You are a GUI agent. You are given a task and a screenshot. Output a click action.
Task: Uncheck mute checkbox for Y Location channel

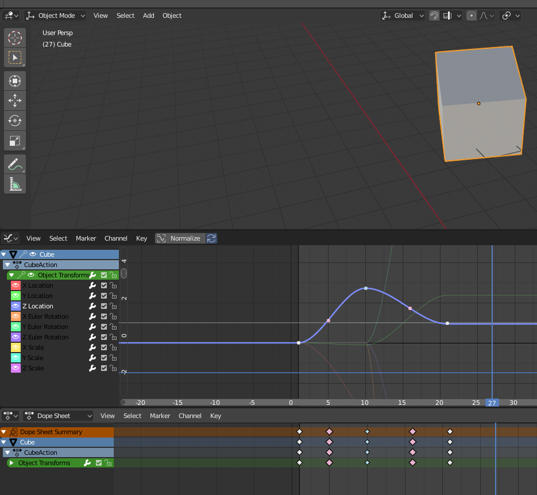click(x=104, y=296)
